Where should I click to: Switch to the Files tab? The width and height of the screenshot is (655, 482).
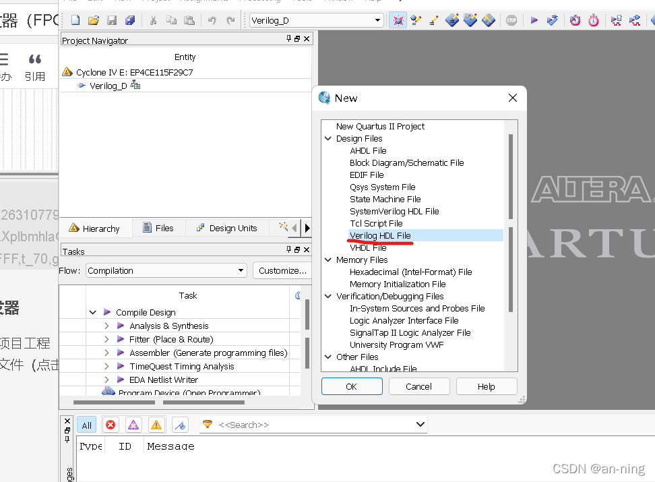click(x=158, y=229)
